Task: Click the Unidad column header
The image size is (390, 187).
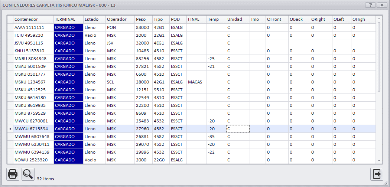Action: point(238,19)
